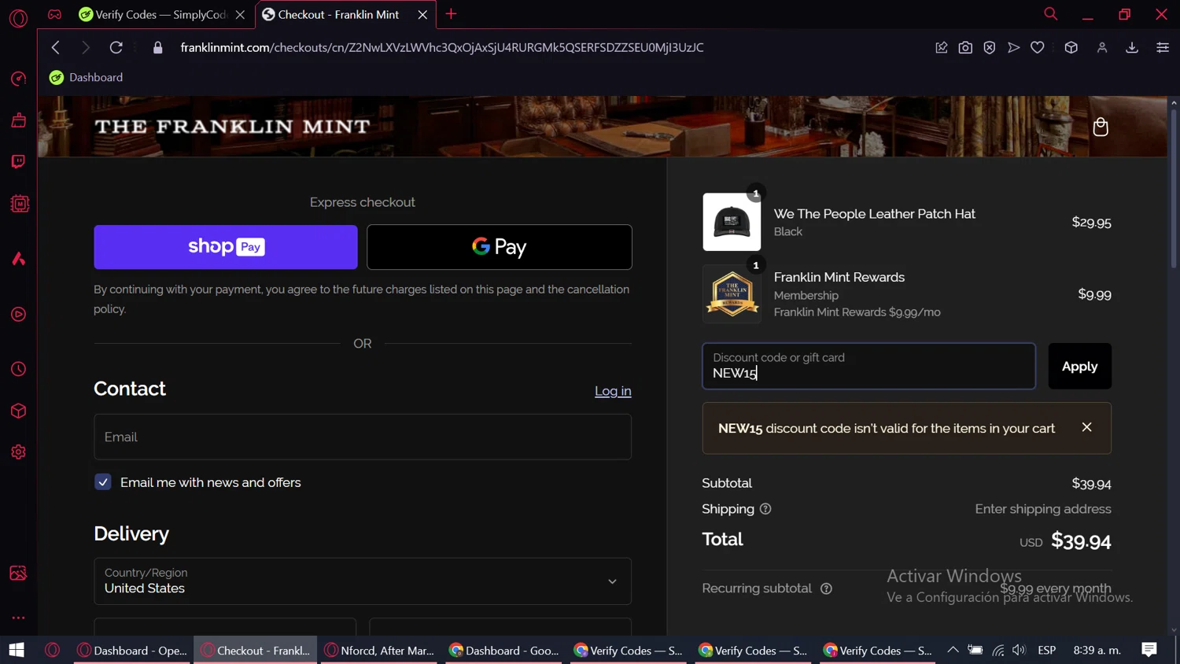
Task: Switch to Nforcd, After Mar... taskbar window
Action: click(x=379, y=650)
